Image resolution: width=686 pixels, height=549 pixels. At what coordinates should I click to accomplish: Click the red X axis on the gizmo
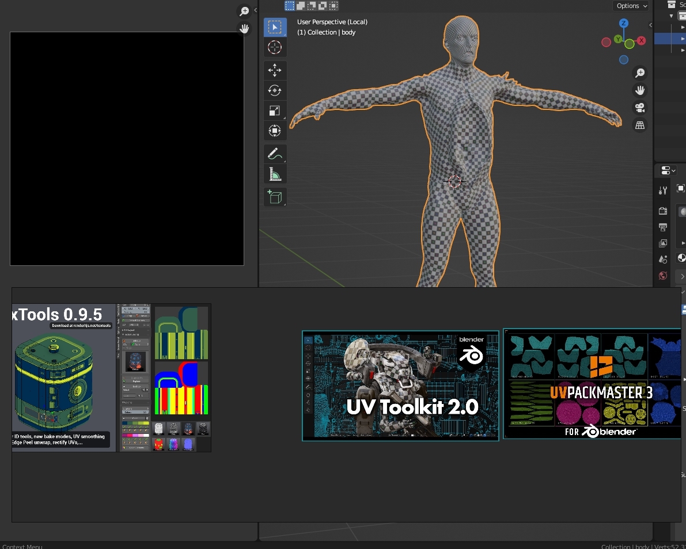coord(642,41)
